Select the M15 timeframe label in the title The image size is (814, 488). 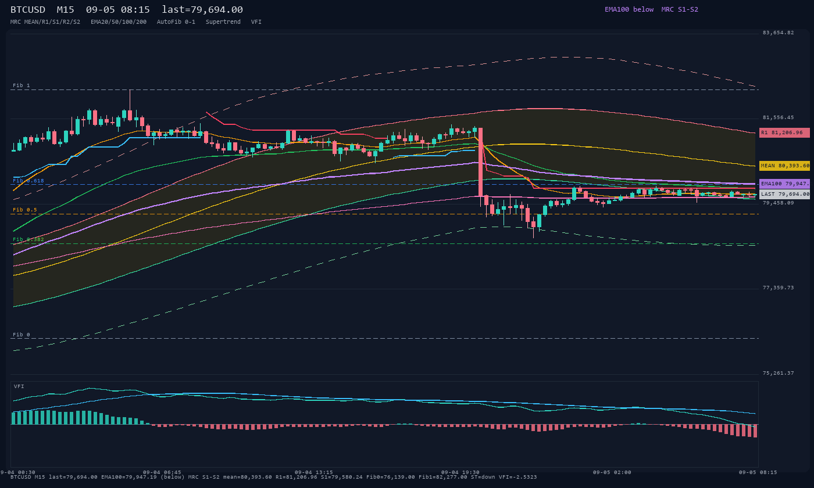[65, 10]
